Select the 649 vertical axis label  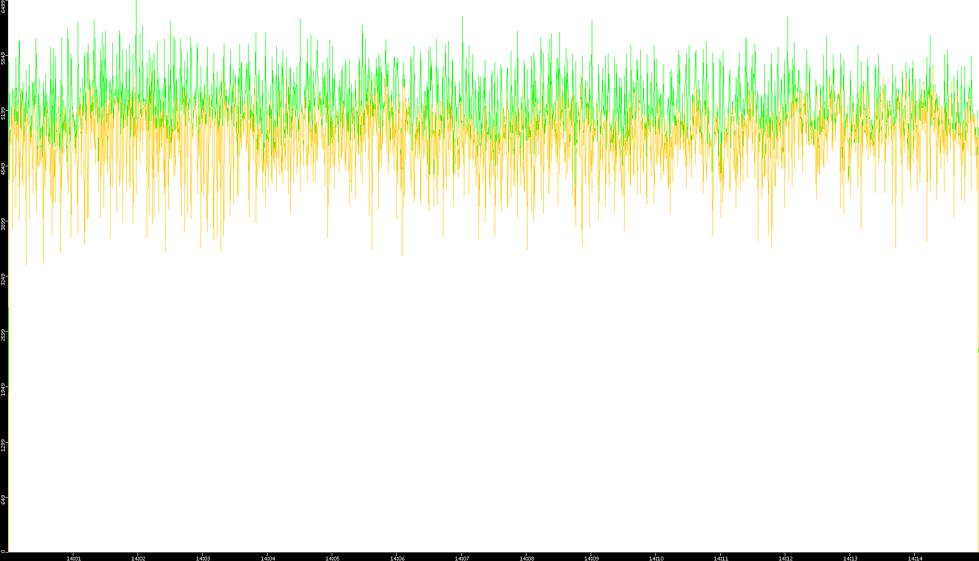(4, 499)
